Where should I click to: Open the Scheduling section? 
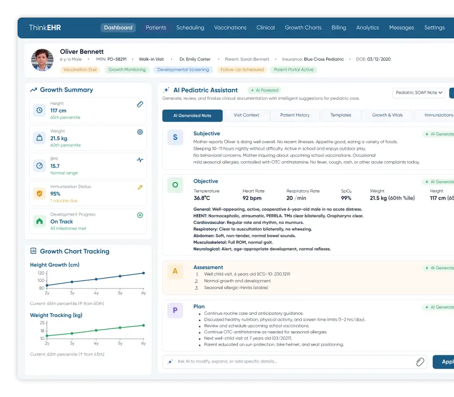(x=190, y=27)
